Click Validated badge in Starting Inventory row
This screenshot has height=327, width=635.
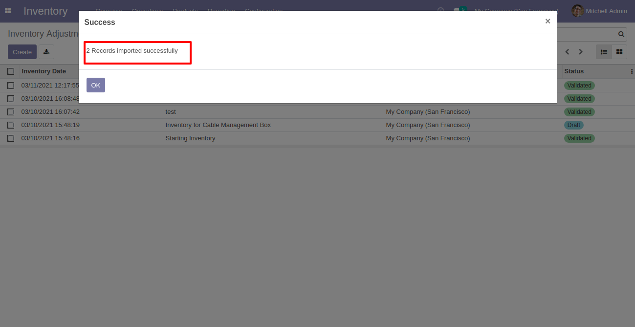(x=579, y=138)
